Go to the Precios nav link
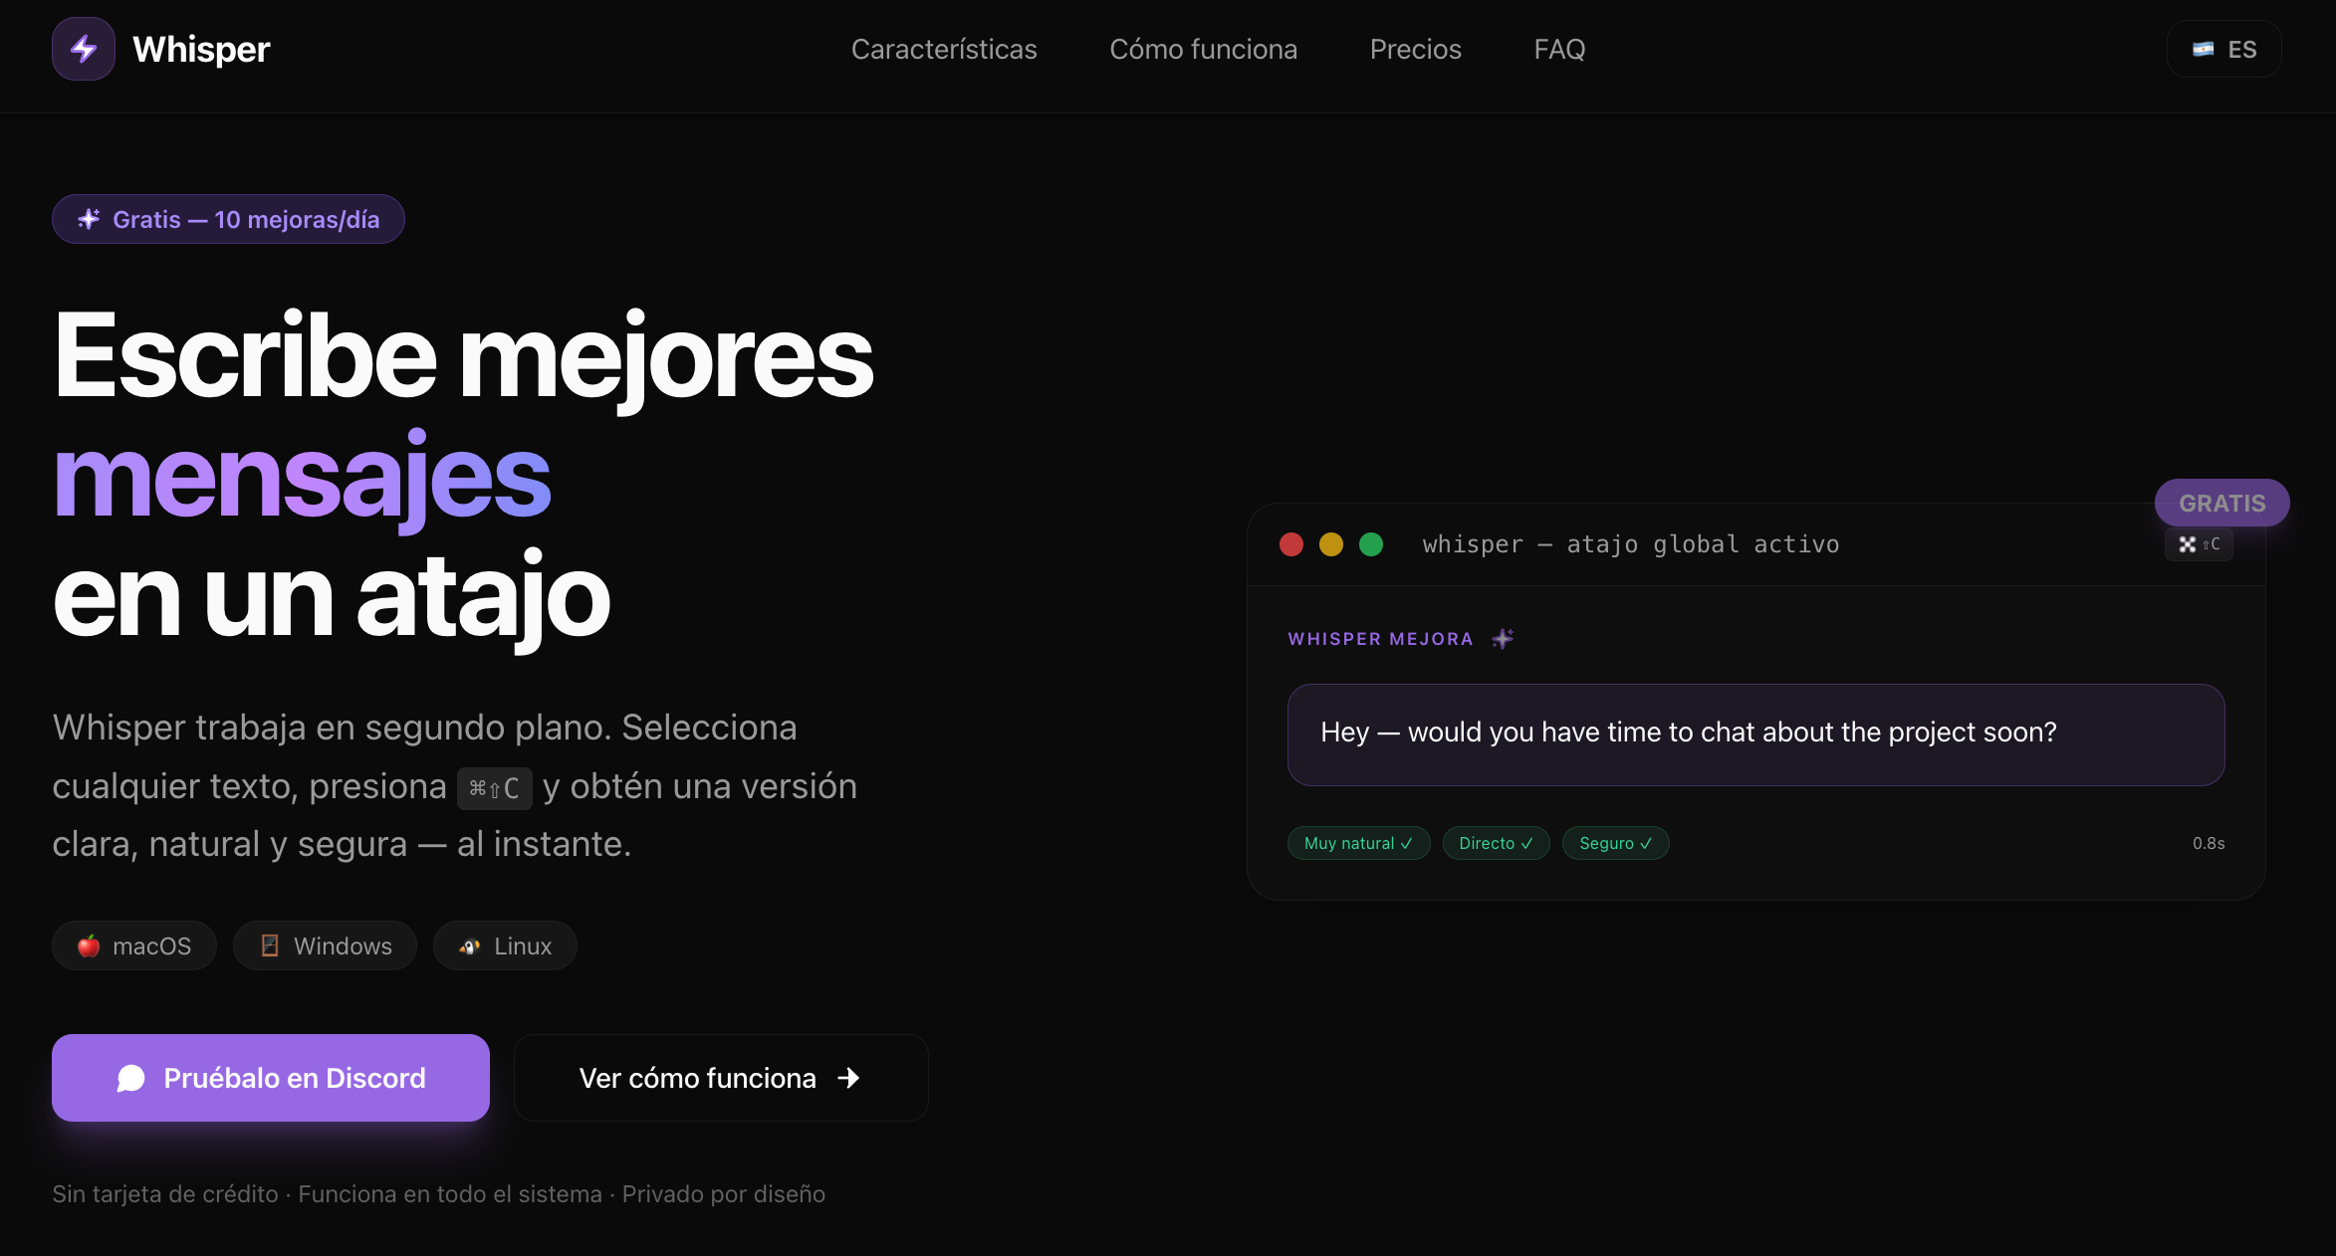Viewport: 2336px width, 1256px height. tap(1415, 49)
